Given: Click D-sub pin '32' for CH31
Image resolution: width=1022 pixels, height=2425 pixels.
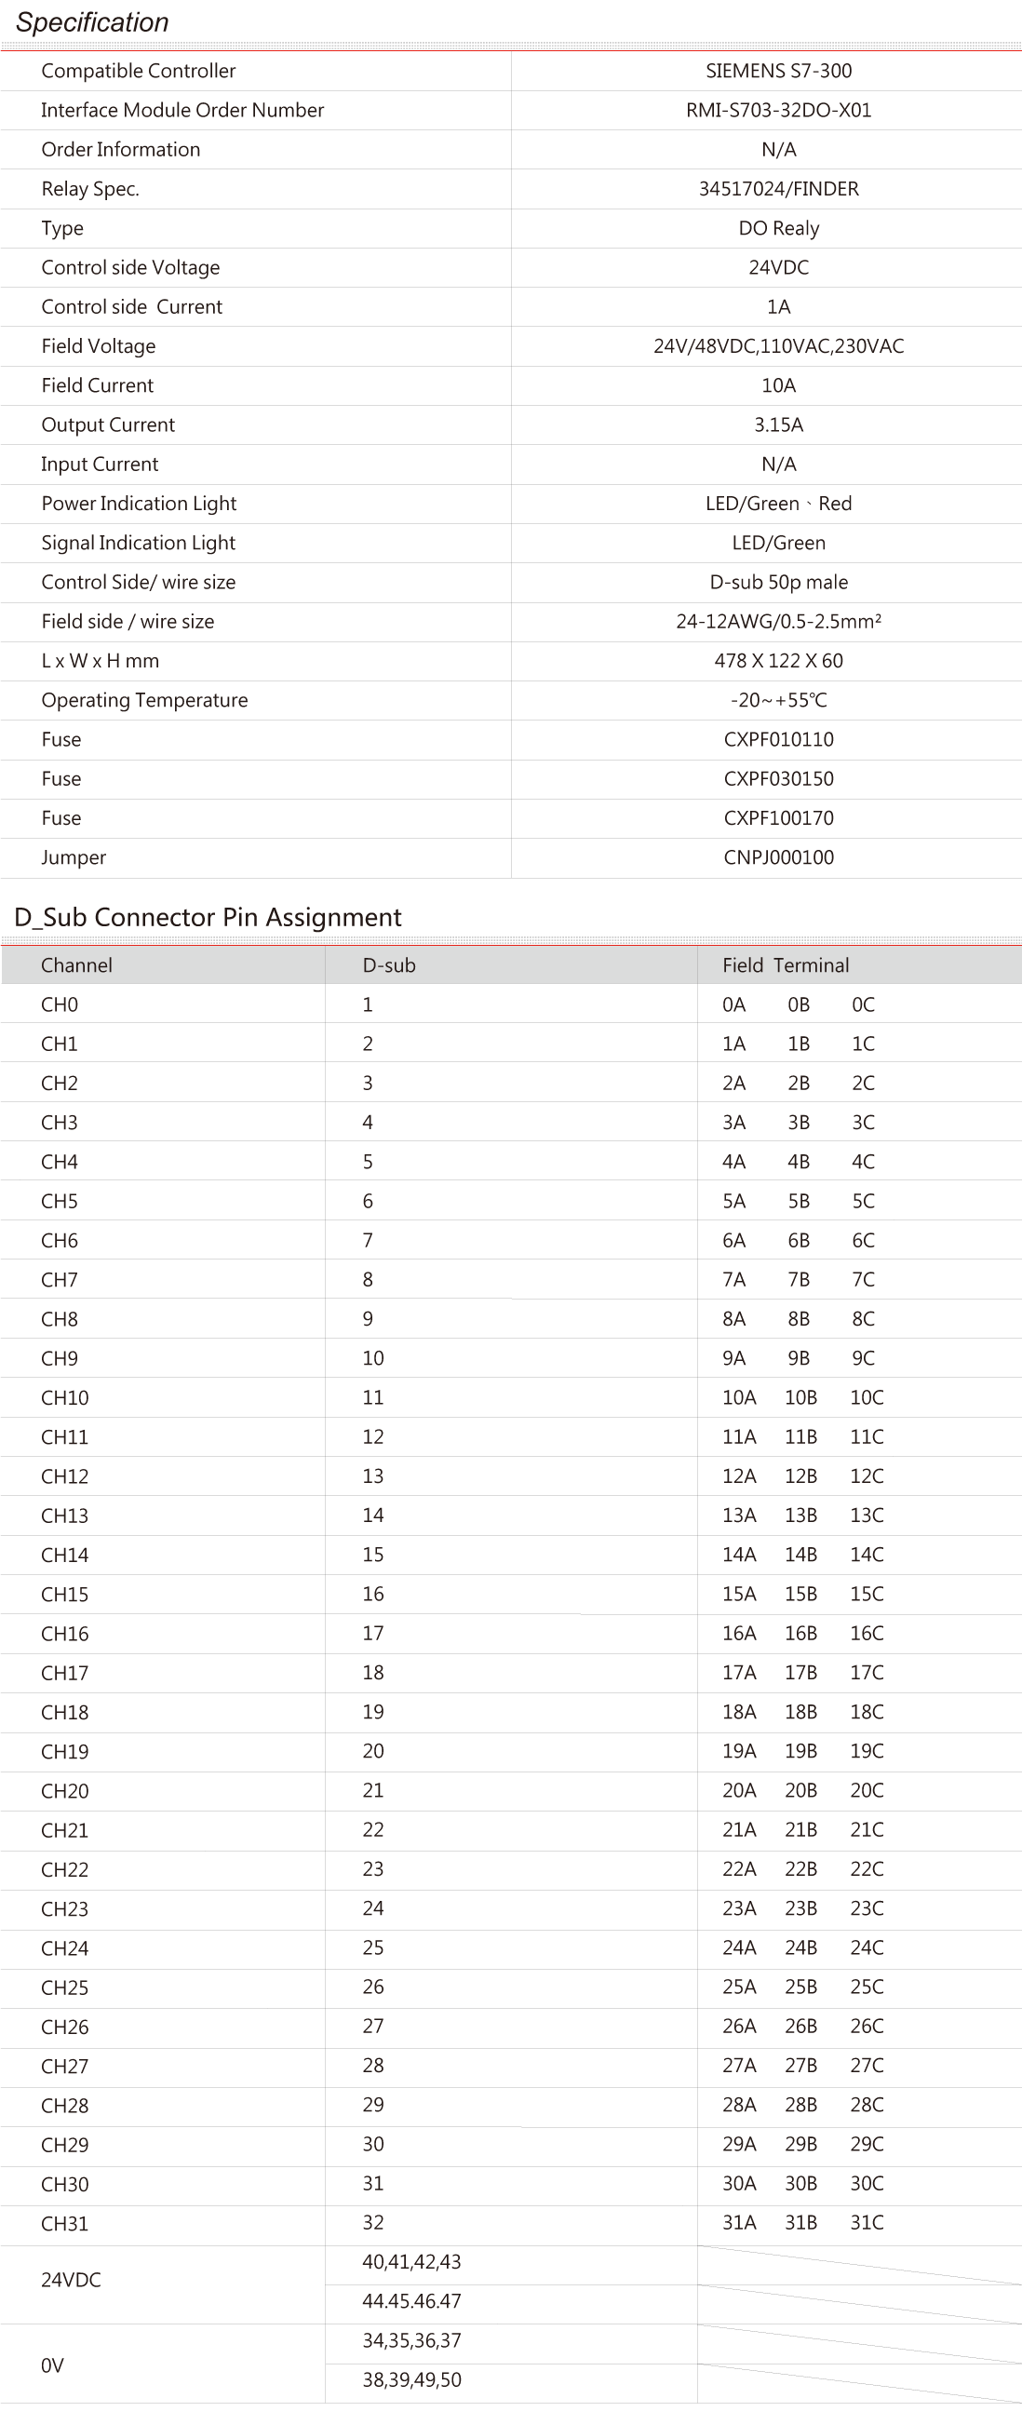Looking at the screenshot, I should (x=372, y=2223).
